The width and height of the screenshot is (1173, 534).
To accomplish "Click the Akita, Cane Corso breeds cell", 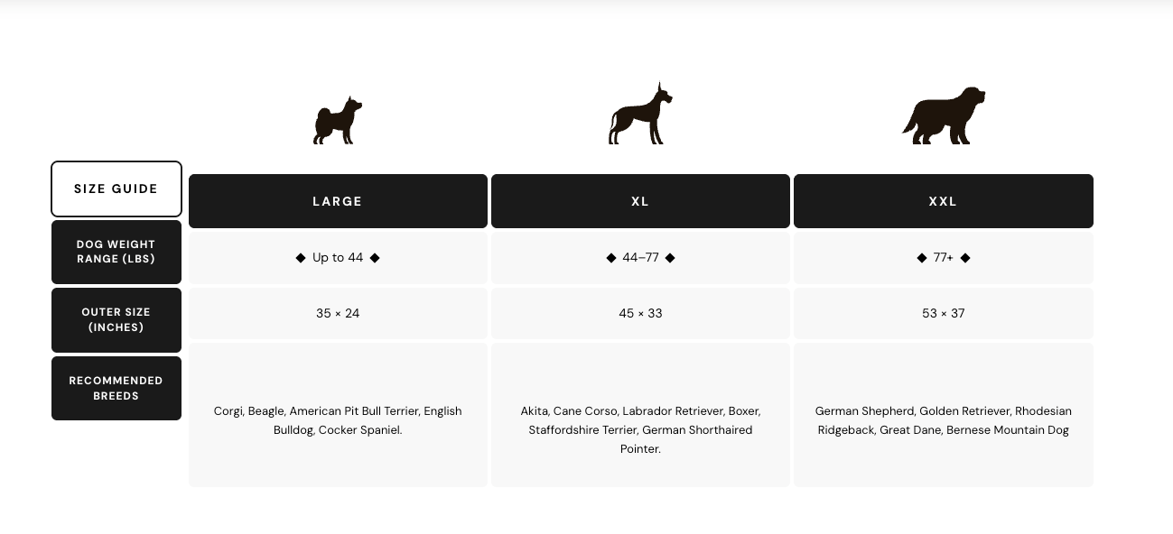I will (640, 429).
